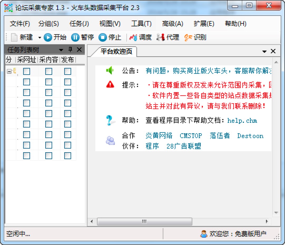Check 发布 box in the fourth row
The width and height of the screenshot is (285, 245).
68,103
